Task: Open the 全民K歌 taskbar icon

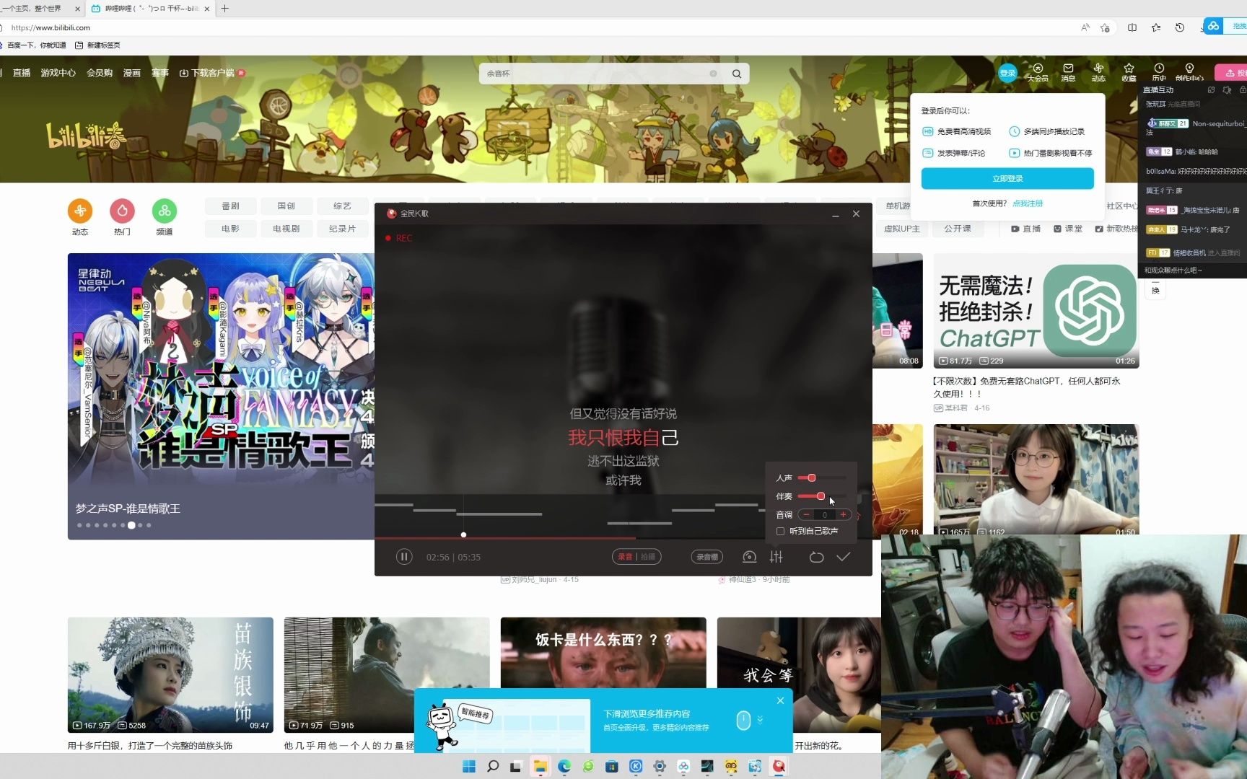Action: point(779,766)
